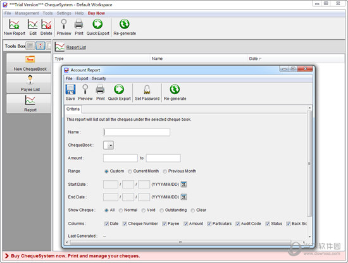The width and height of the screenshot is (348, 263).
Task: Open Report in Tools Box
Action: (x=29, y=104)
